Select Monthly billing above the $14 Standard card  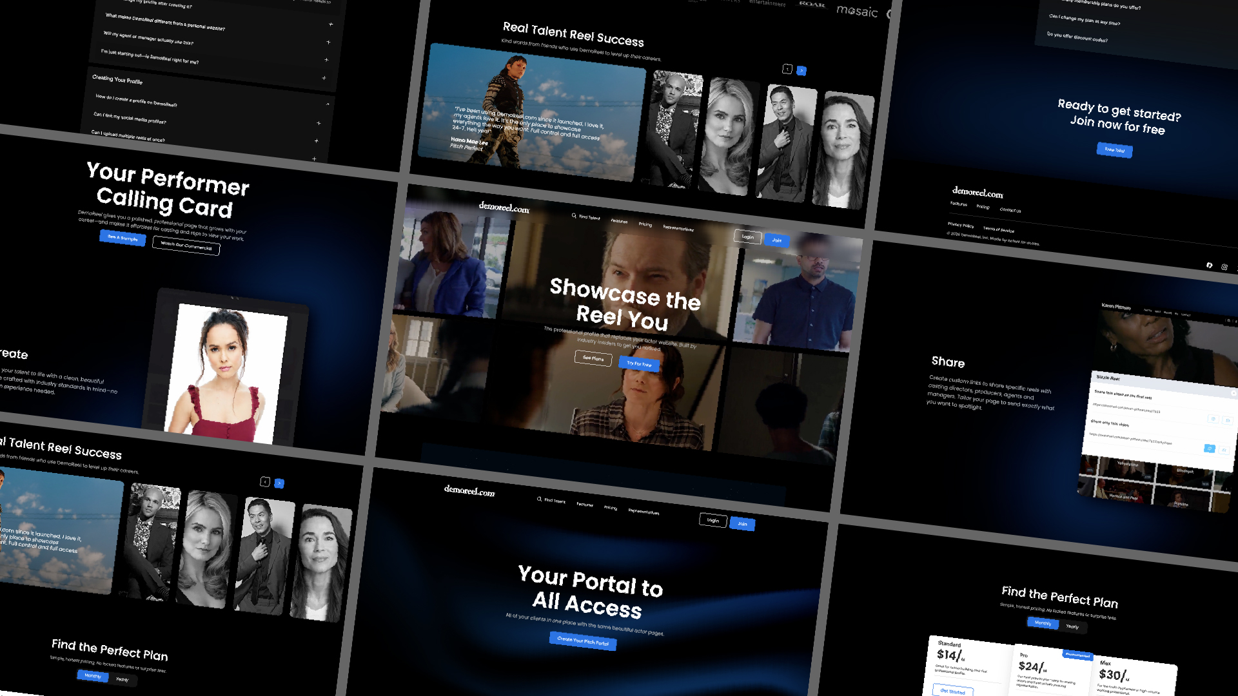[1043, 623]
